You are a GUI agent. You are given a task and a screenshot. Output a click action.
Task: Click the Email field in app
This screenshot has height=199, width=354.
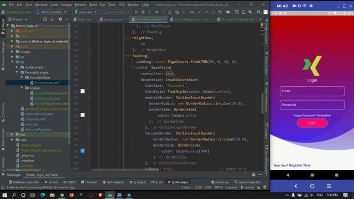(x=312, y=91)
